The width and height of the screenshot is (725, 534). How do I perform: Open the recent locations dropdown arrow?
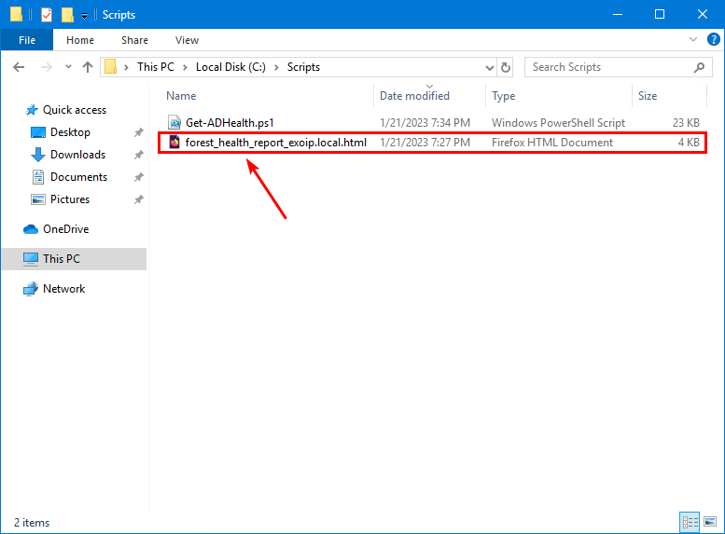tap(68, 67)
